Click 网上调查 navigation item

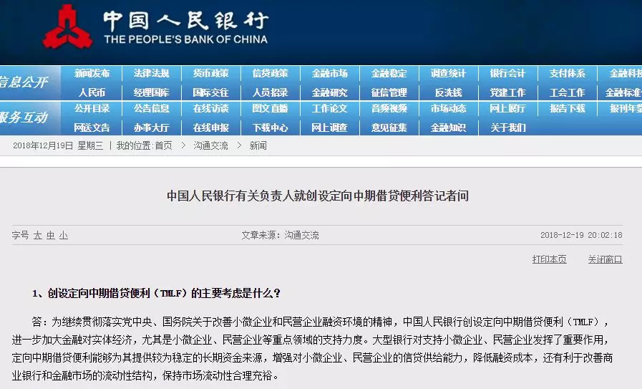330,128
